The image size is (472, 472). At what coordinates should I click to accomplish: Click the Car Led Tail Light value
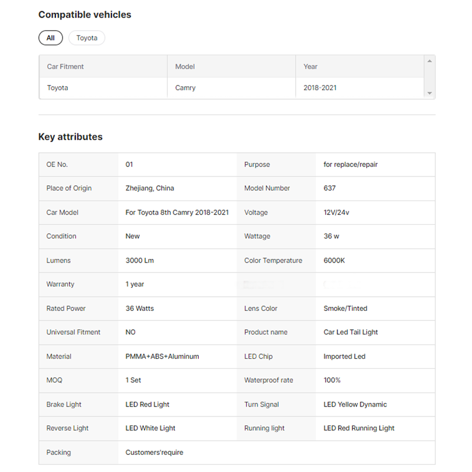tap(350, 332)
